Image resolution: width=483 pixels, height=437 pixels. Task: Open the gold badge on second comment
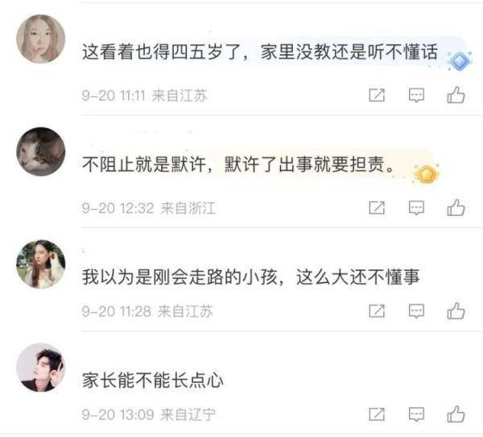click(x=427, y=173)
